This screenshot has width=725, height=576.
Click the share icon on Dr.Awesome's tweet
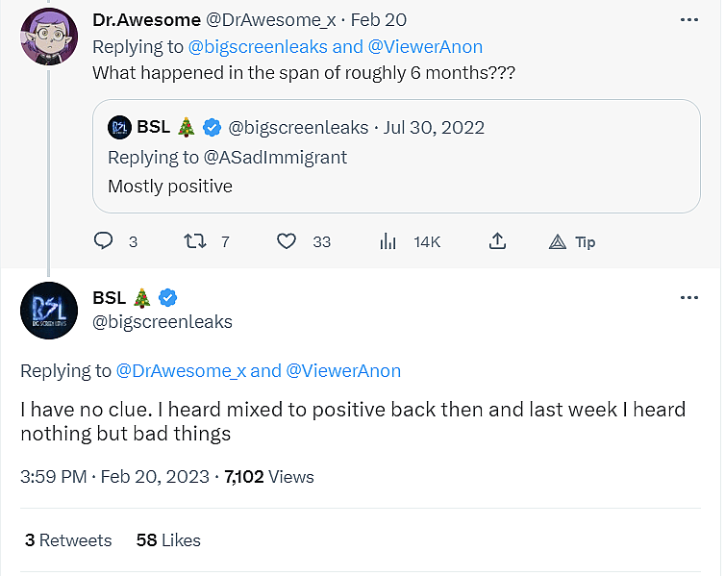tap(497, 241)
